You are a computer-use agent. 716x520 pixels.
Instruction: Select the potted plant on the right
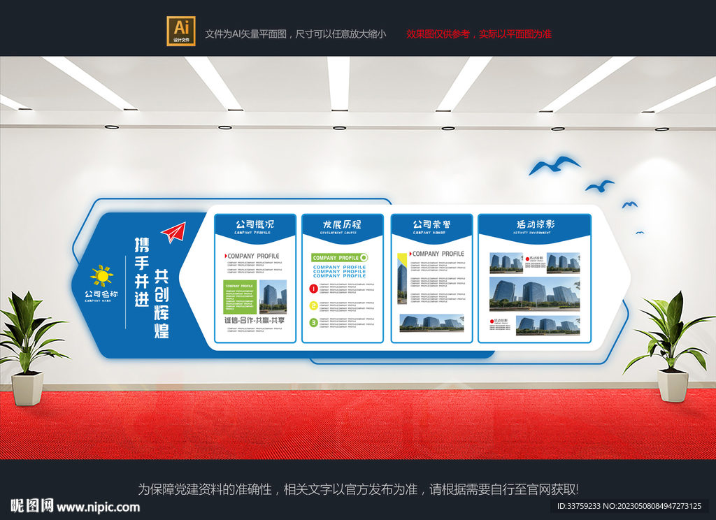[x=672, y=347]
